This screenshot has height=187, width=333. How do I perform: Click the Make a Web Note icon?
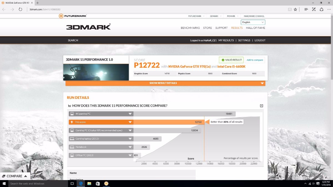click(314, 9)
